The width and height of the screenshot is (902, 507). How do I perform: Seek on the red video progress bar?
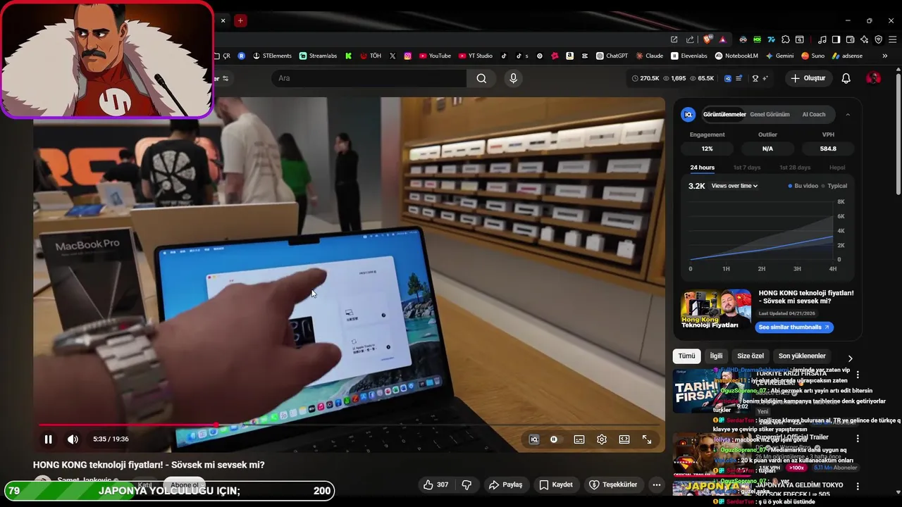point(349,425)
